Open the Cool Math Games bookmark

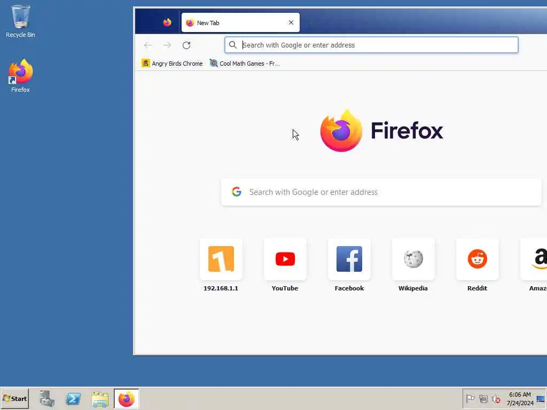pyautogui.click(x=245, y=64)
